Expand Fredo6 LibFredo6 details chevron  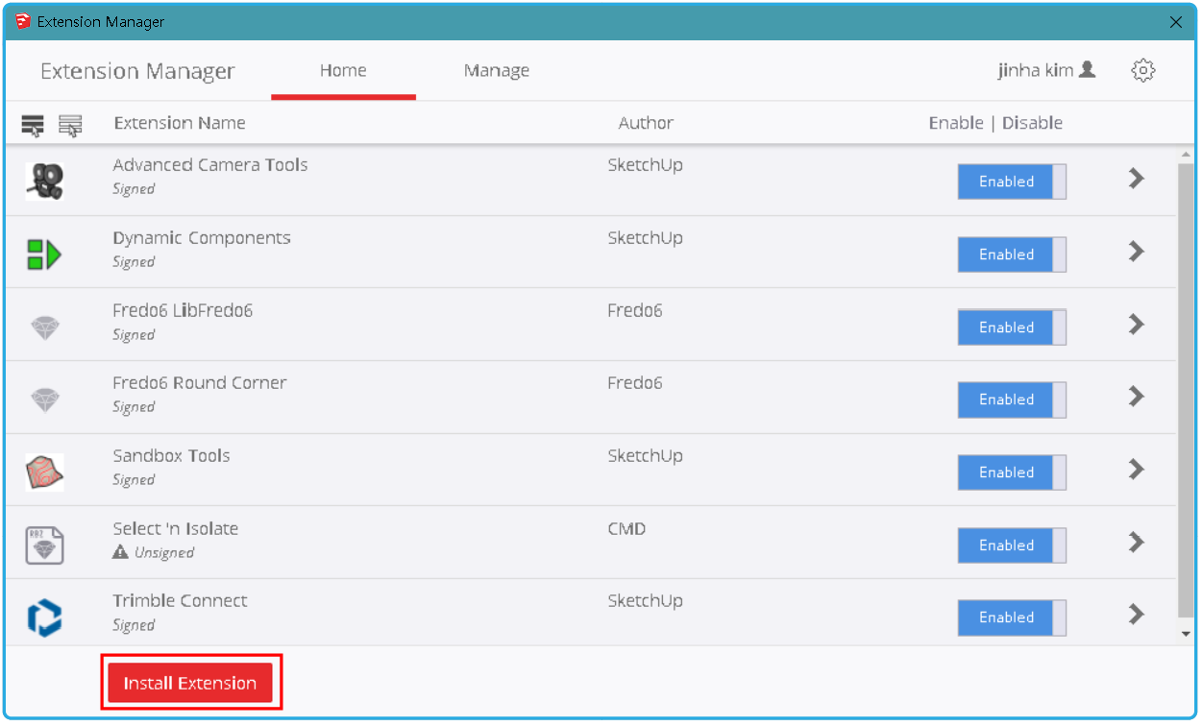pos(1137,324)
